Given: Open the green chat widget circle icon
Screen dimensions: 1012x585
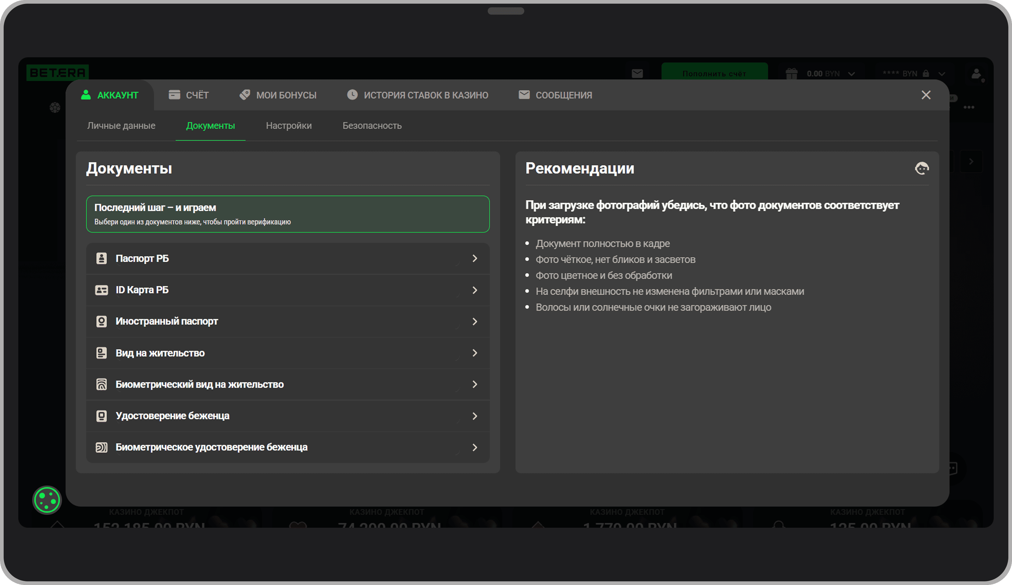Looking at the screenshot, I should pos(47,500).
